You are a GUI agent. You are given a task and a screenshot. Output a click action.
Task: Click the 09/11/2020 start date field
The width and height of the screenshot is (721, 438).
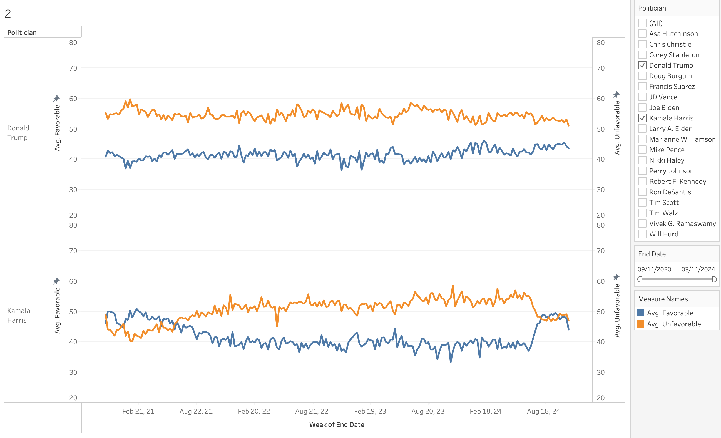(654, 269)
